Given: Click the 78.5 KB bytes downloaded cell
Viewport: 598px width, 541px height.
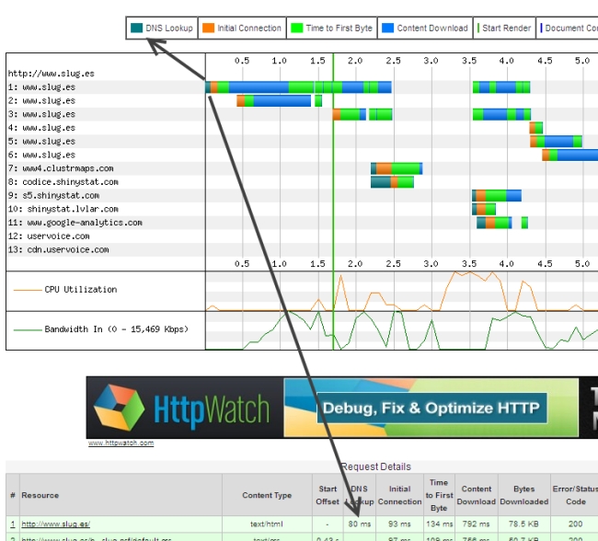Looking at the screenshot, I should coord(523,524).
